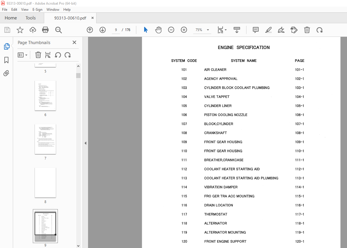347x248 pixels.
Task: Open the Bookmarks panel icon
Action: pos(6,60)
